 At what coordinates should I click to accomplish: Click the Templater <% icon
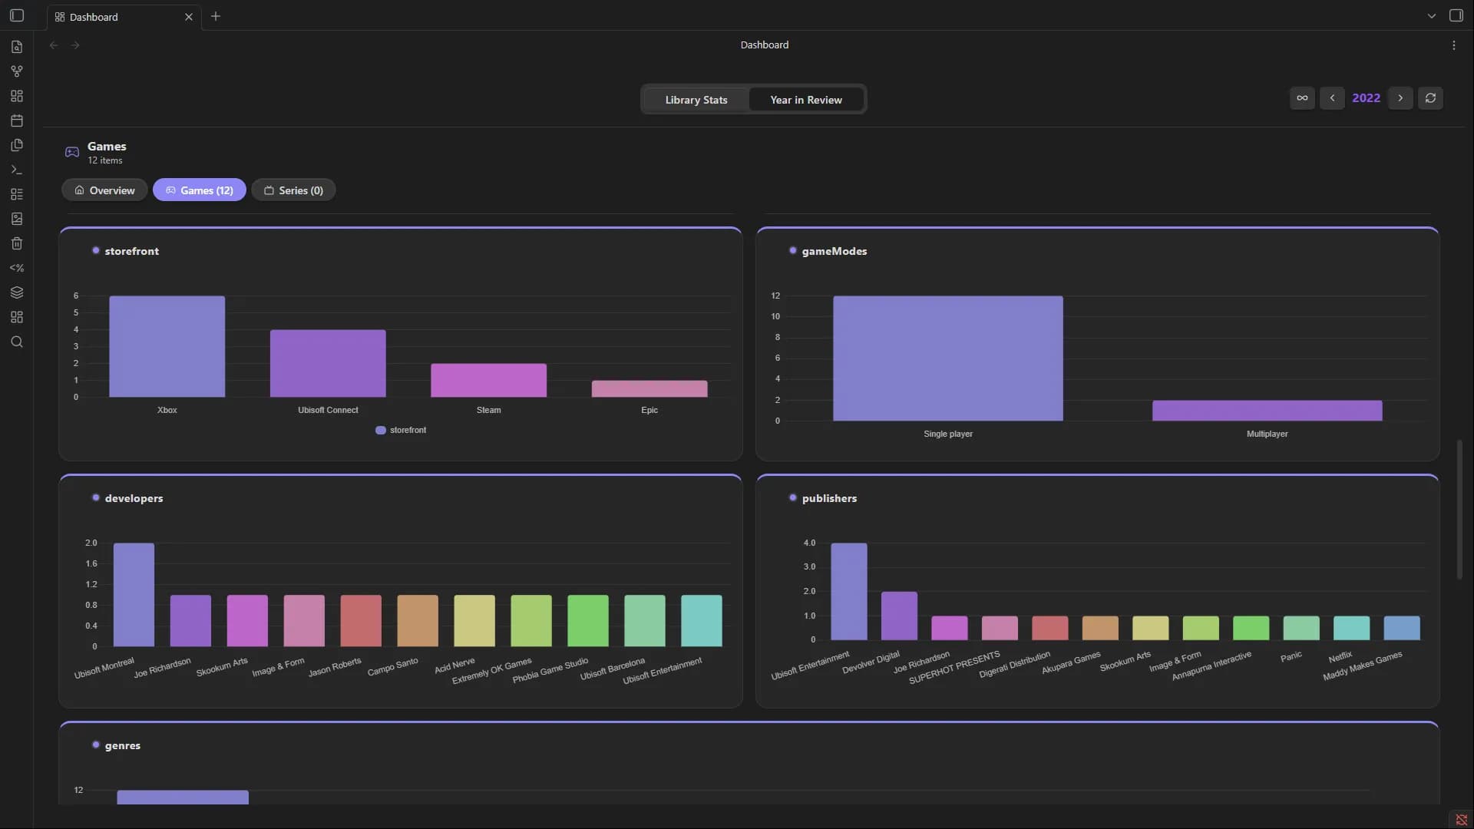pos(17,268)
